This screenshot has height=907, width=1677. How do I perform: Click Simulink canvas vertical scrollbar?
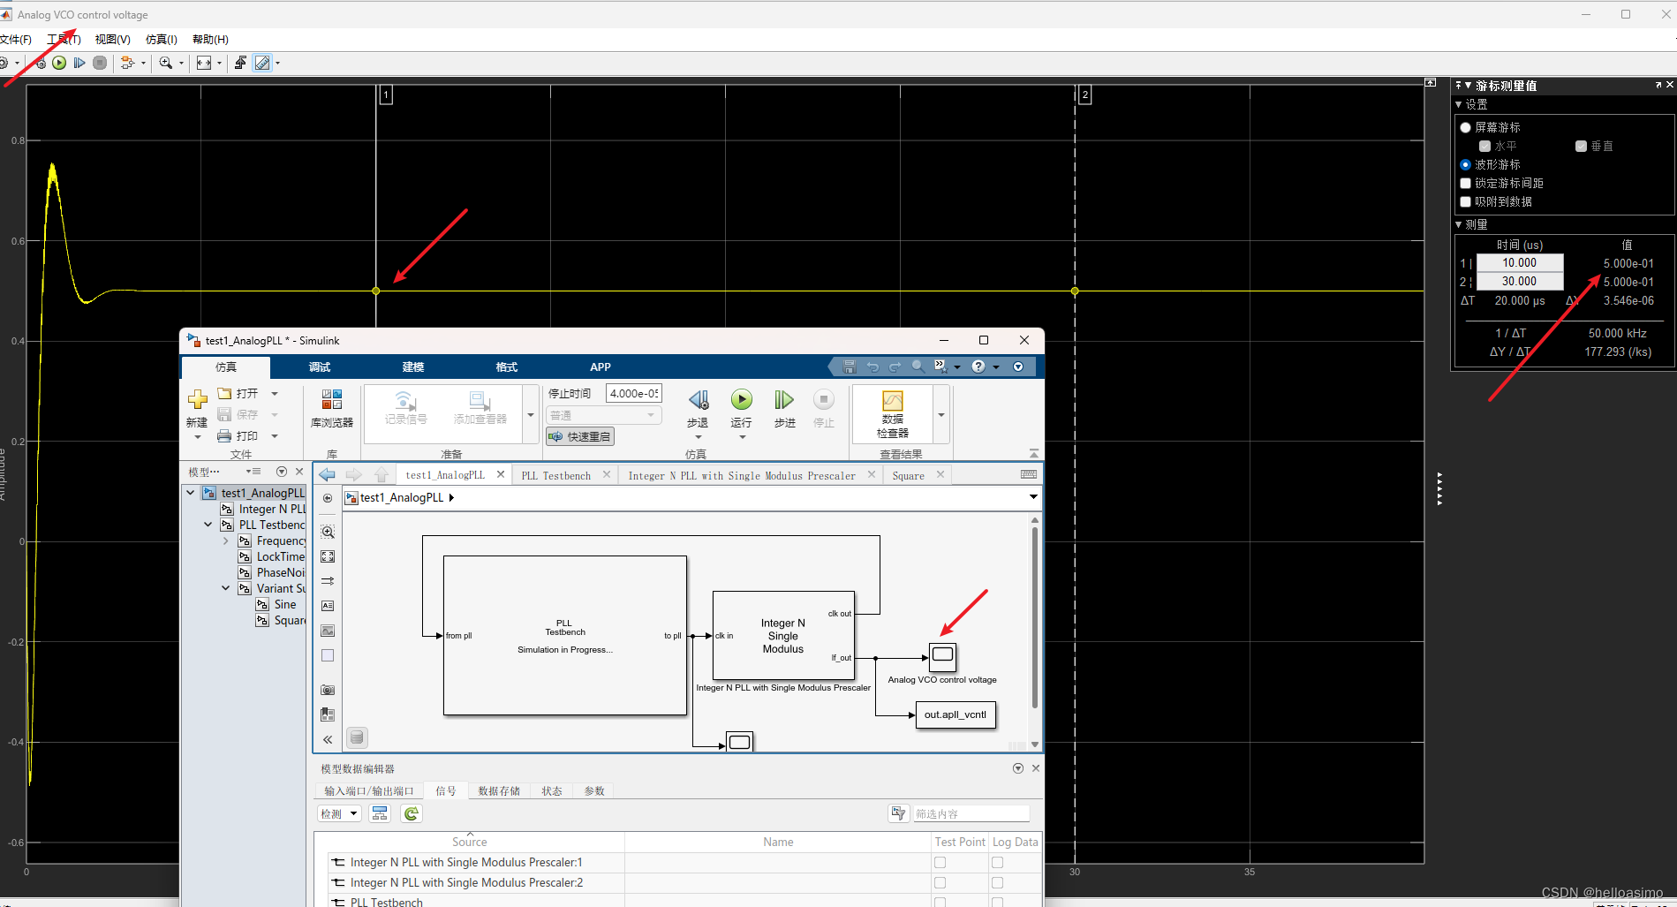tap(1035, 618)
